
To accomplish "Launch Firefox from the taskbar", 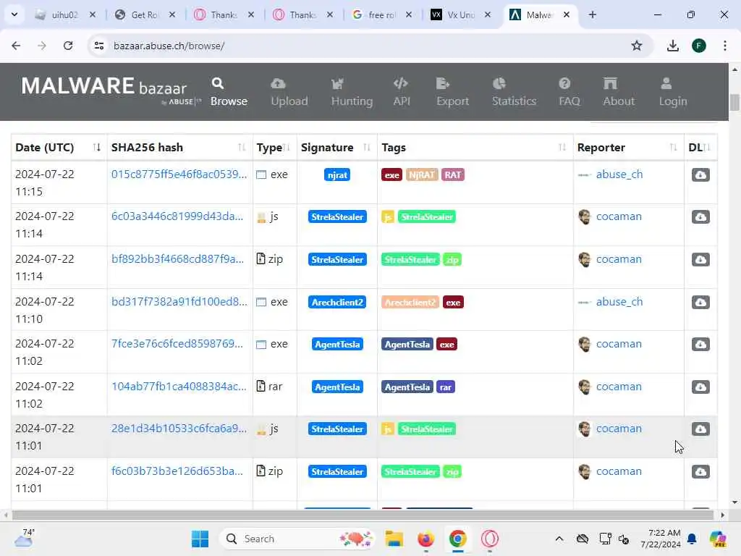I will [425, 539].
